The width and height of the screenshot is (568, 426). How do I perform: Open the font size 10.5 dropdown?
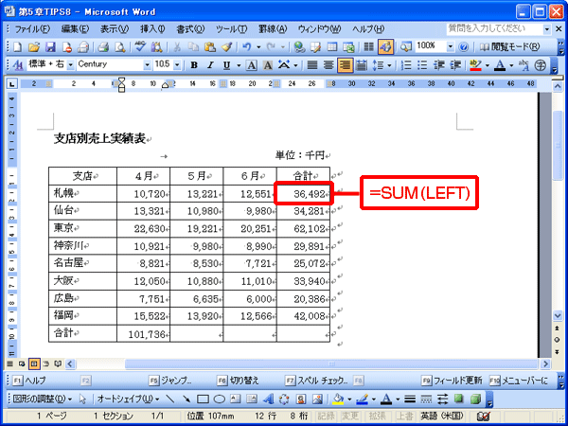177,65
